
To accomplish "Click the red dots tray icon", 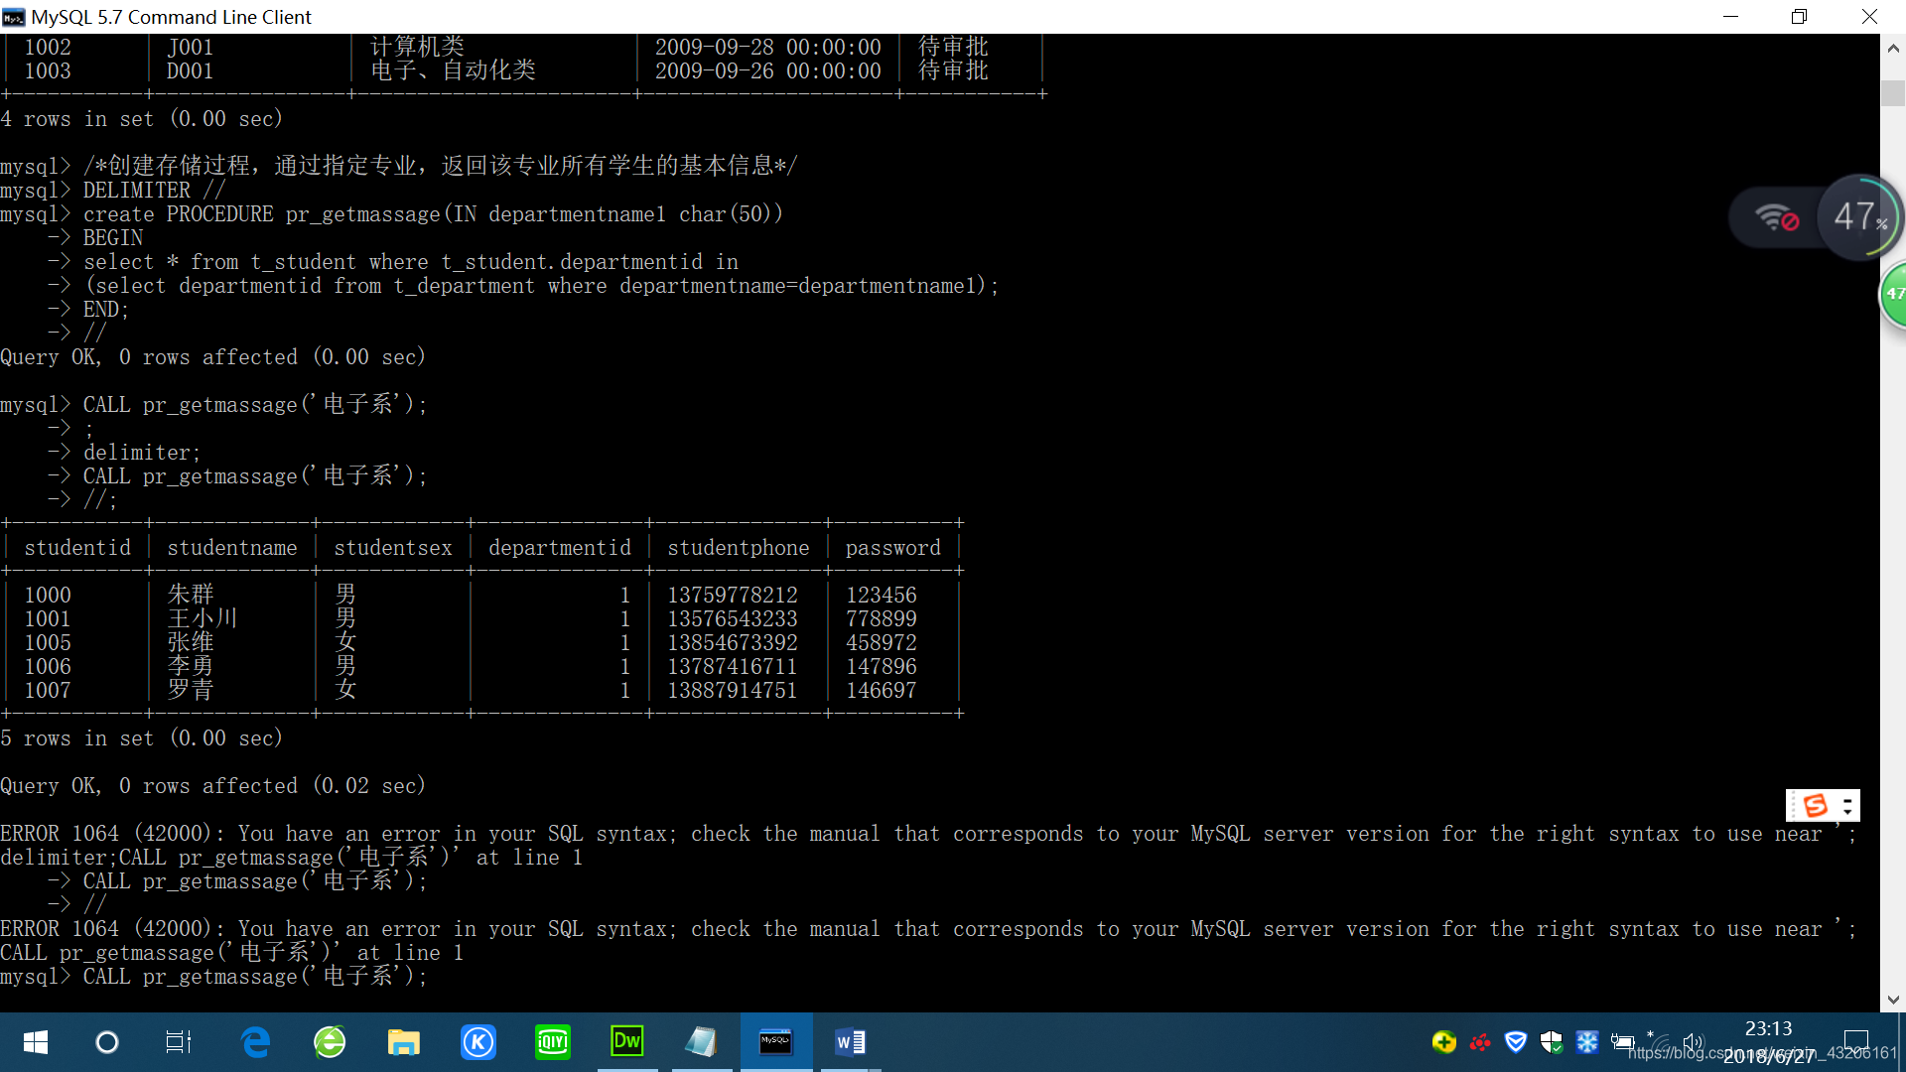I will [x=1480, y=1042].
